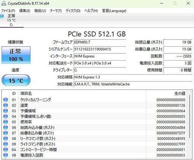Click status orb for 08 リードコマンド数 row
194x160 pixels.
(x=5, y=138)
